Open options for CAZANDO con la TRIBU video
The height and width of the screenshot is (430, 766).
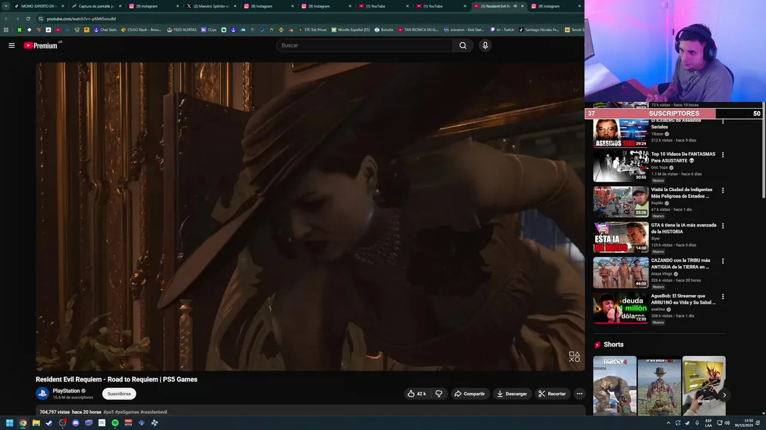coord(722,261)
